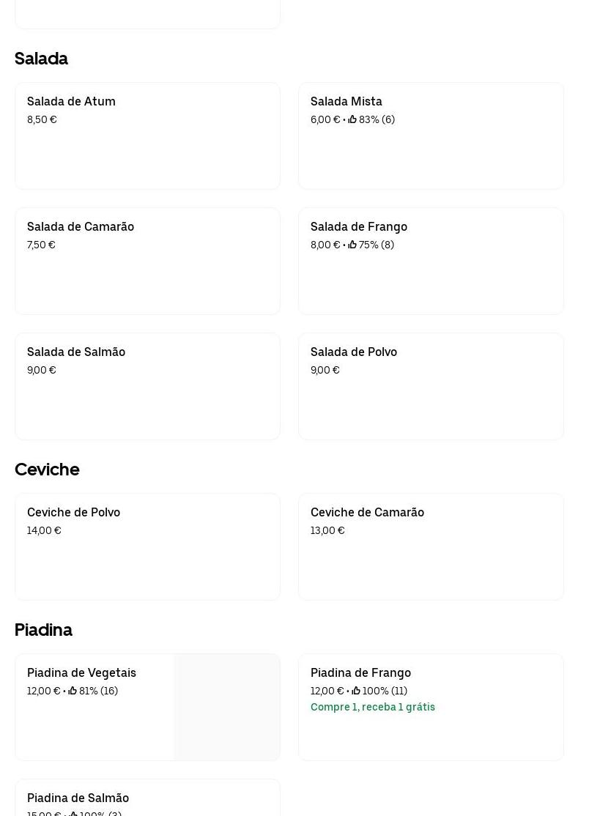Open Salada de Camarão details
This screenshot has height=816, width=589.
click(x=147, y=262)
